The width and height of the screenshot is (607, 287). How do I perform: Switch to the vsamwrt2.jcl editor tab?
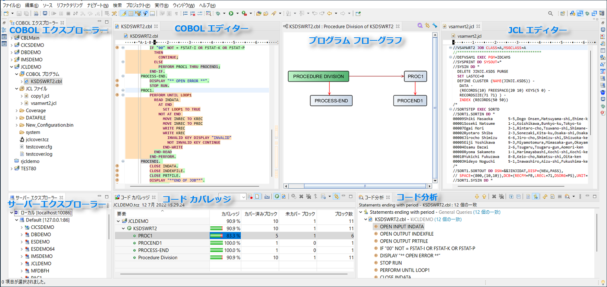point(461,26)
